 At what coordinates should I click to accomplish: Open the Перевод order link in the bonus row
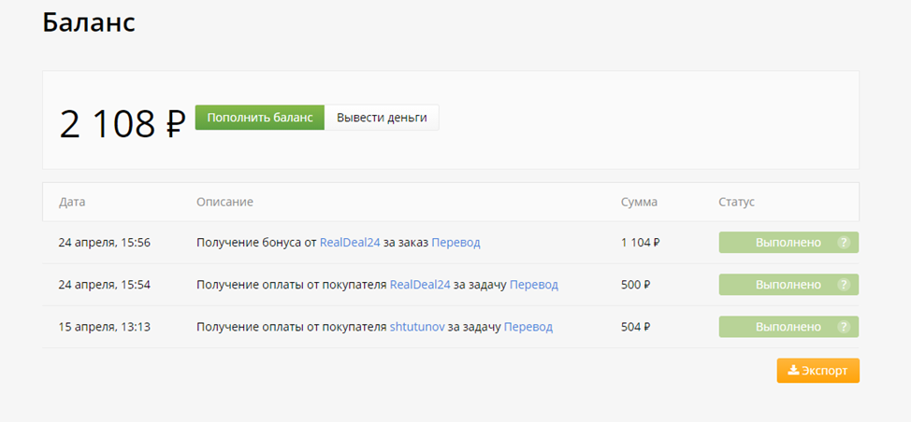point(455,243)
